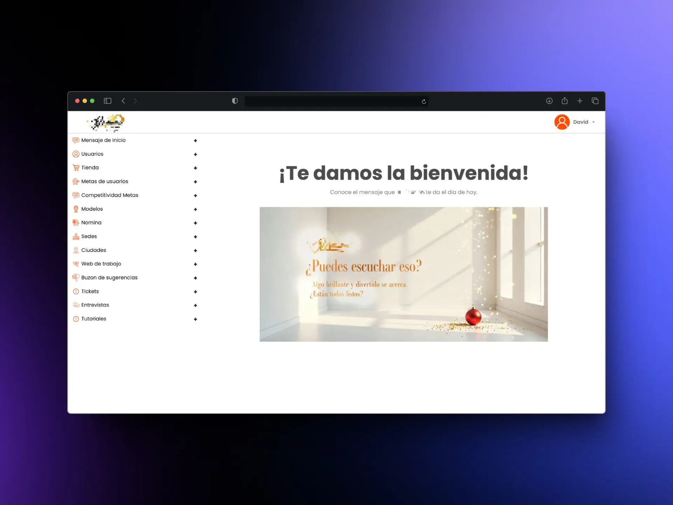The height and width of the screenshot is (505, 673).
Task: Select the Ciudades label
Action: click(x=94, y=250)
